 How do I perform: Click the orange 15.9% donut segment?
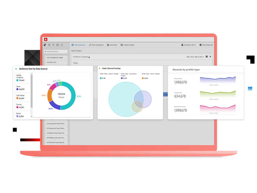tap(50, 95)
